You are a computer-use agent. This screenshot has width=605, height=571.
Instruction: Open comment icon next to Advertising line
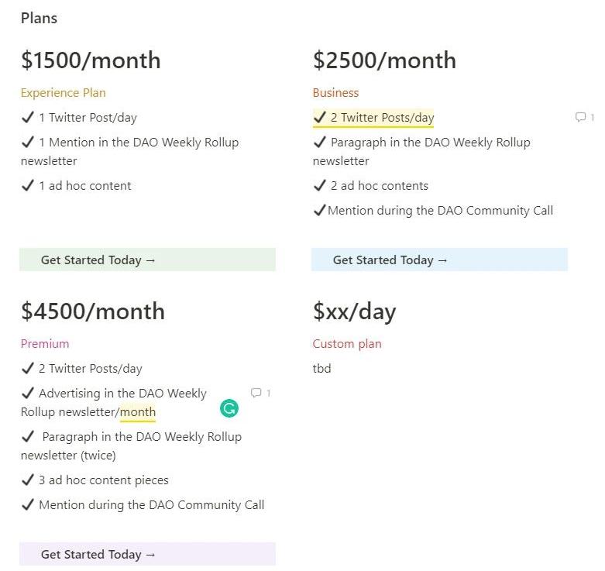[x=256, y=393]
